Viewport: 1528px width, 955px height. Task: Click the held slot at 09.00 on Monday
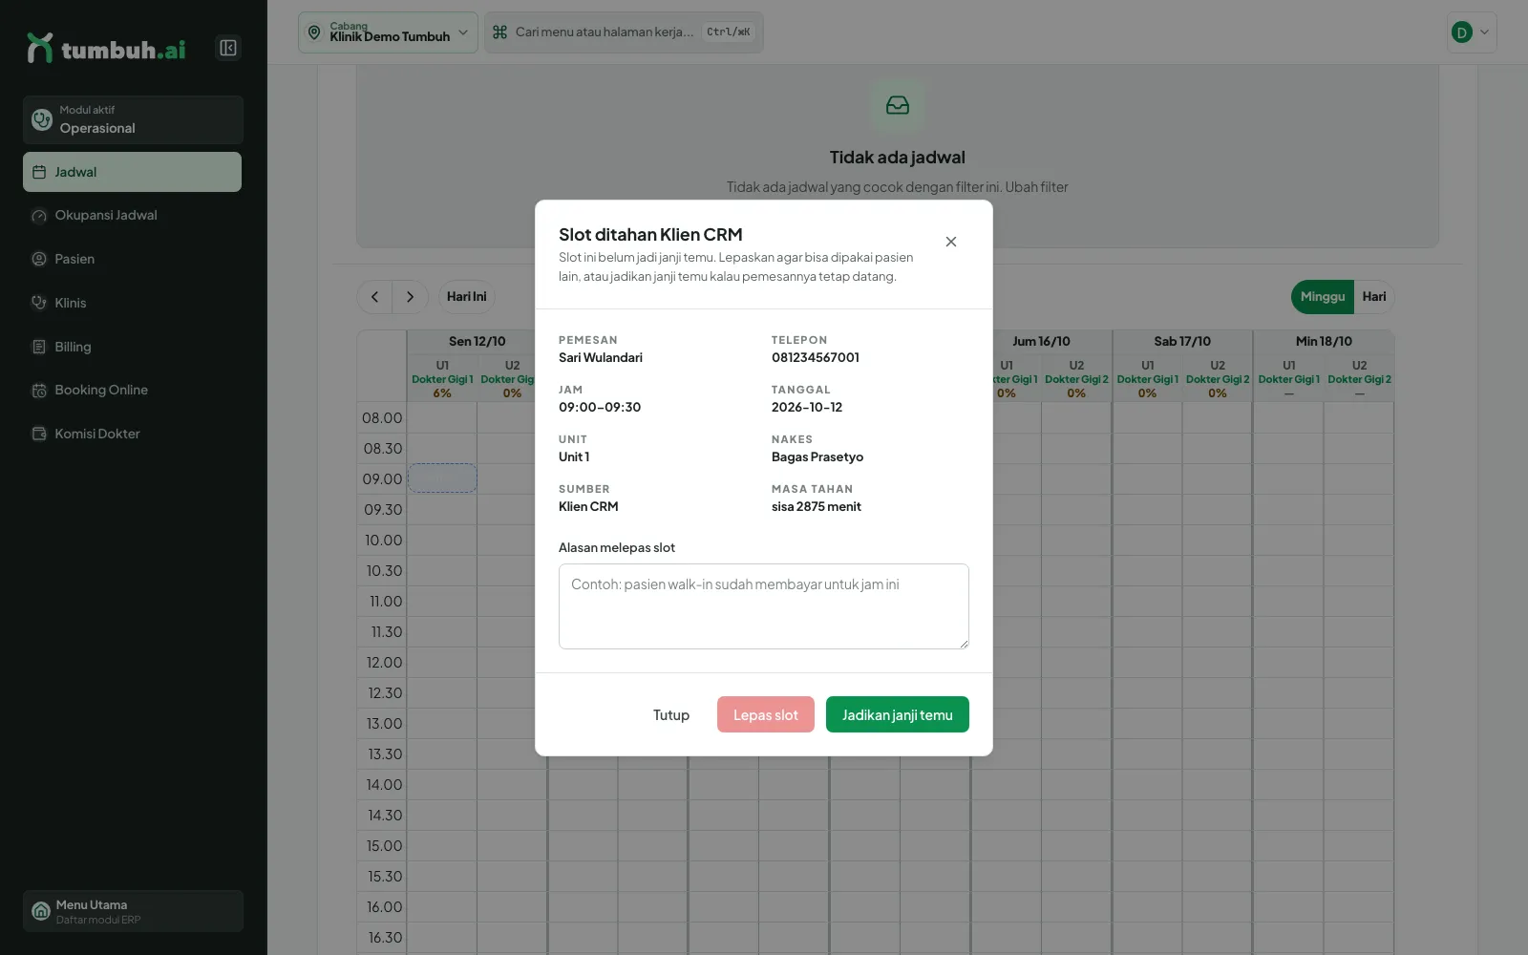click(442, 478)
